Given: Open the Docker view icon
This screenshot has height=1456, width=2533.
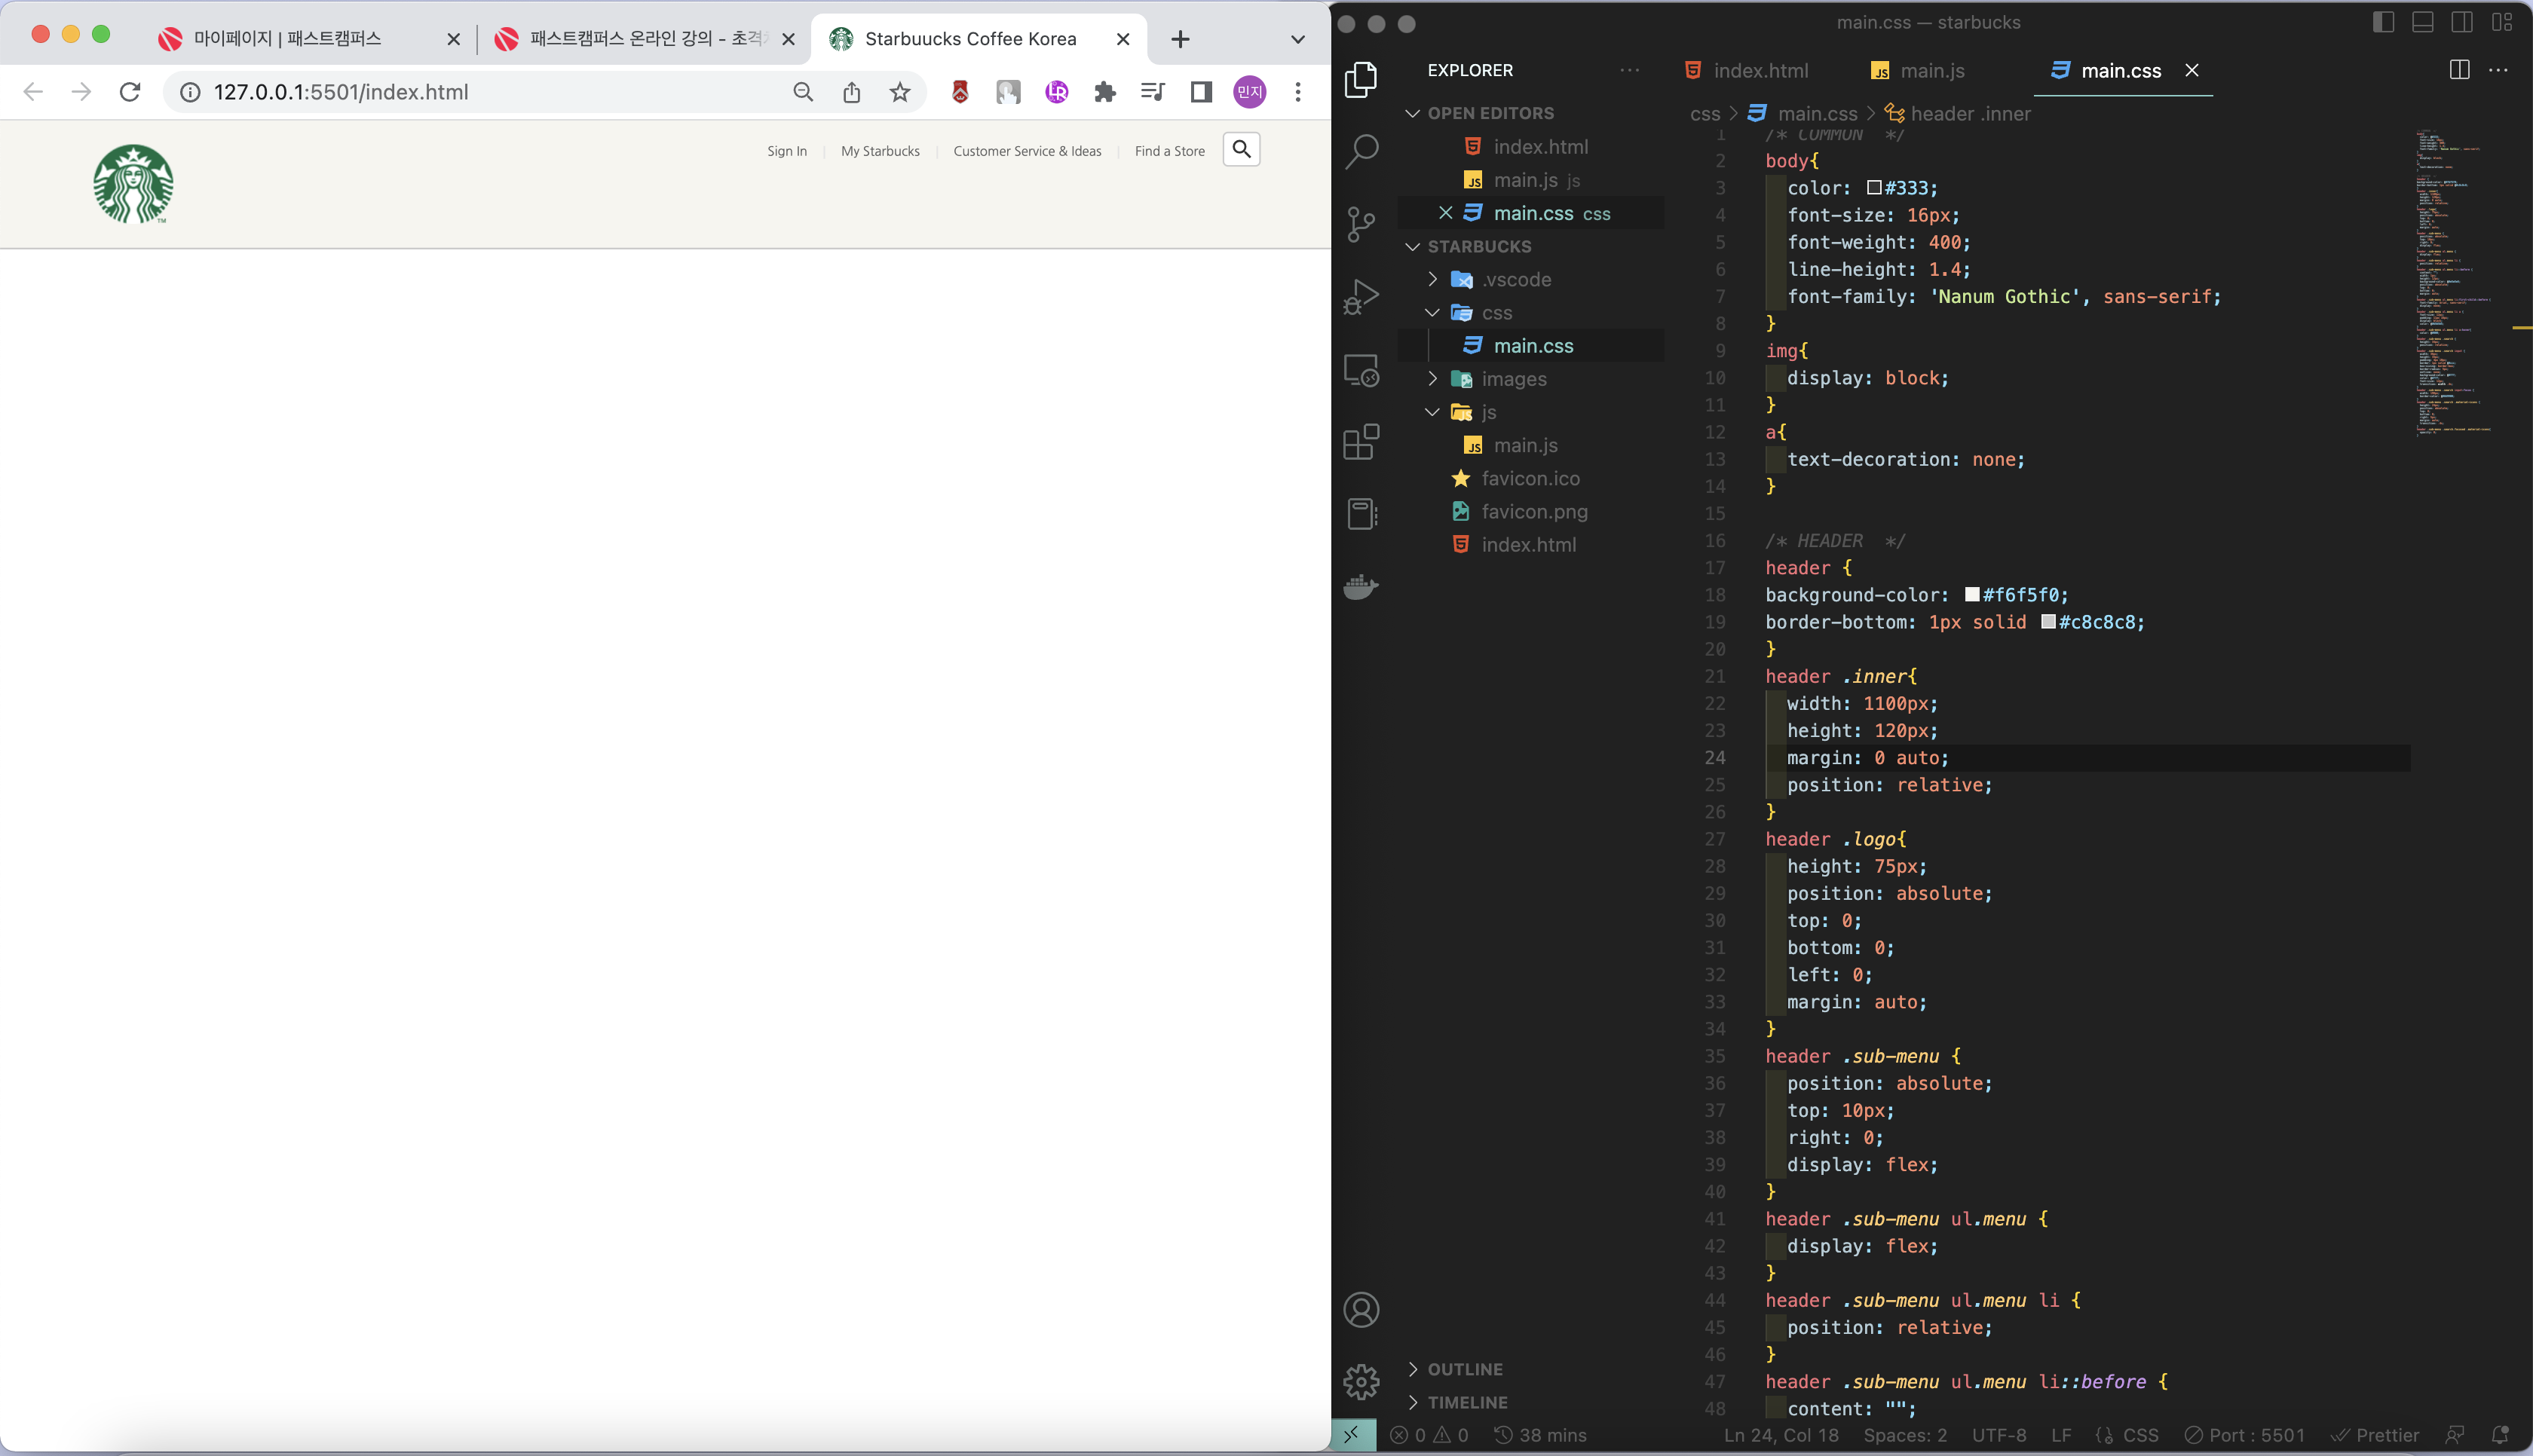Looking at the screenshot, I should click(x=1361, y=586).
